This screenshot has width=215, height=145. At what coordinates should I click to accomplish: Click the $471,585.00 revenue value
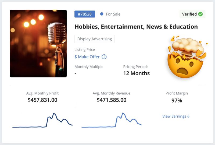click(112, 100)
